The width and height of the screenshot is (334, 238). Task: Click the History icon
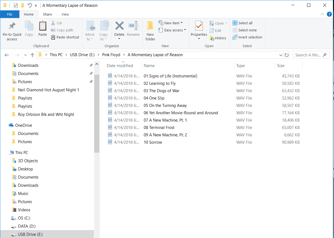tap(212, 38)
